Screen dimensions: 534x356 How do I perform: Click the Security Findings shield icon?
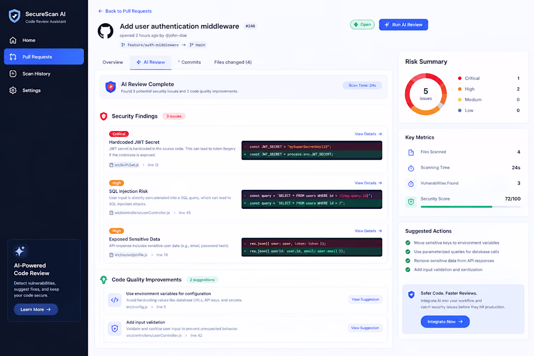[x=103, y=116]
